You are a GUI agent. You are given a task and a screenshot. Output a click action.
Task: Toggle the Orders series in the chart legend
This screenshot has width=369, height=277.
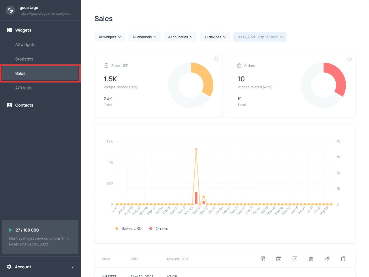click(x=159, y=228)
